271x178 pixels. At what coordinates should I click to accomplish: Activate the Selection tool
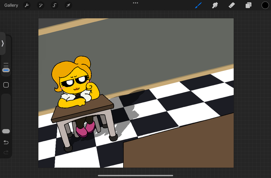[x=55, y=5]
